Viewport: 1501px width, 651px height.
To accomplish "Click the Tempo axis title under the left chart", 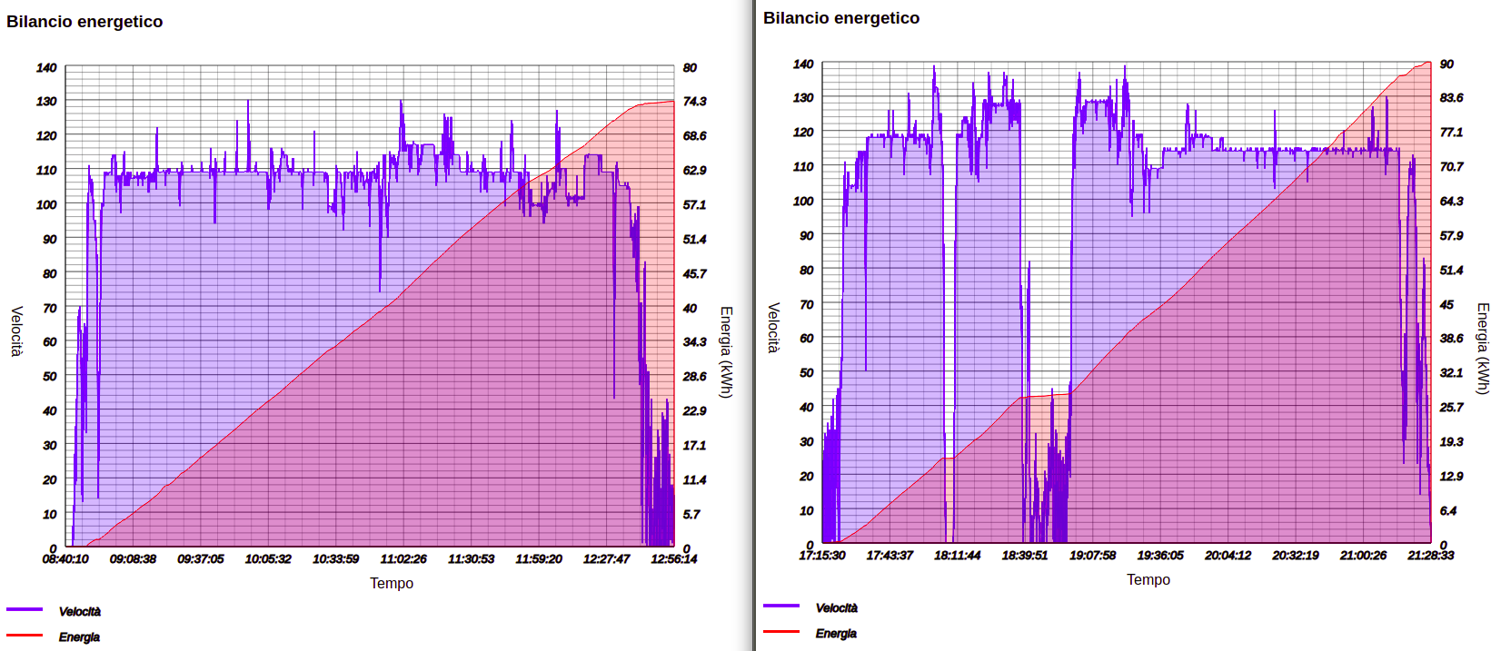I will [x=392, y=583].
